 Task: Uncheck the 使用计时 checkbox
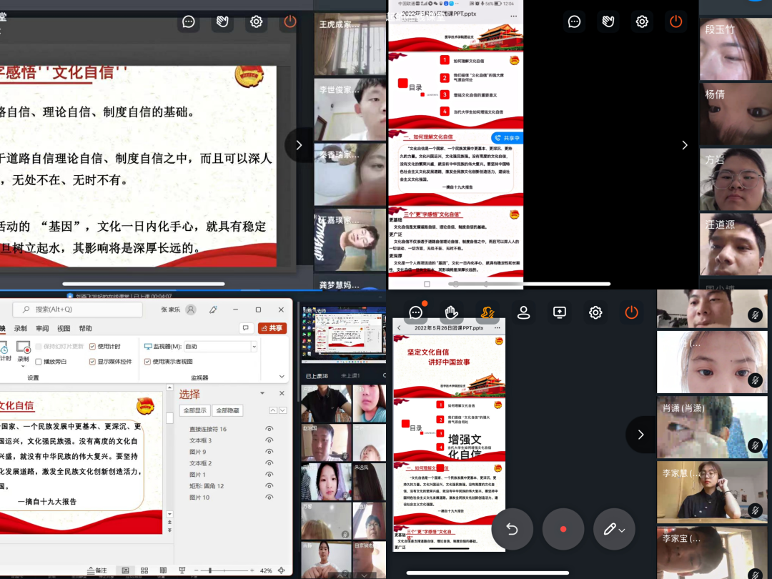[x=93, y=347]
